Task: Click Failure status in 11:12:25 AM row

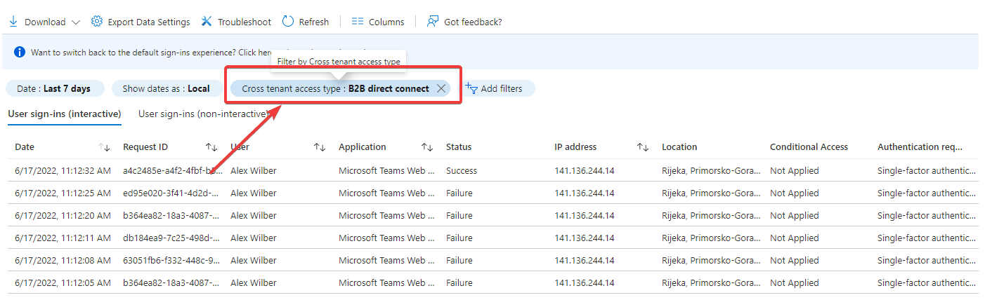Action: pyautogui.click(x=459, y=193)
